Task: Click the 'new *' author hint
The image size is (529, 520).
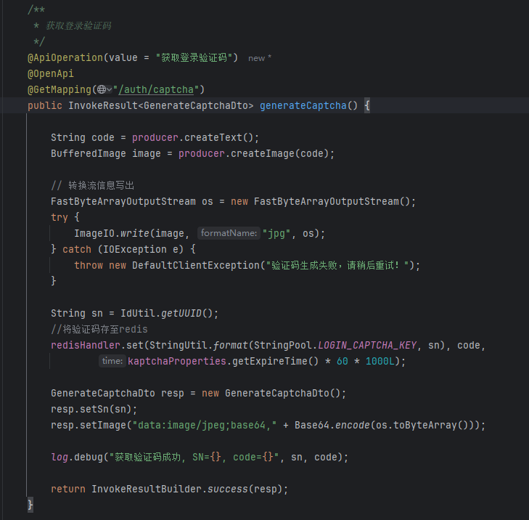Action: [260, 58]
